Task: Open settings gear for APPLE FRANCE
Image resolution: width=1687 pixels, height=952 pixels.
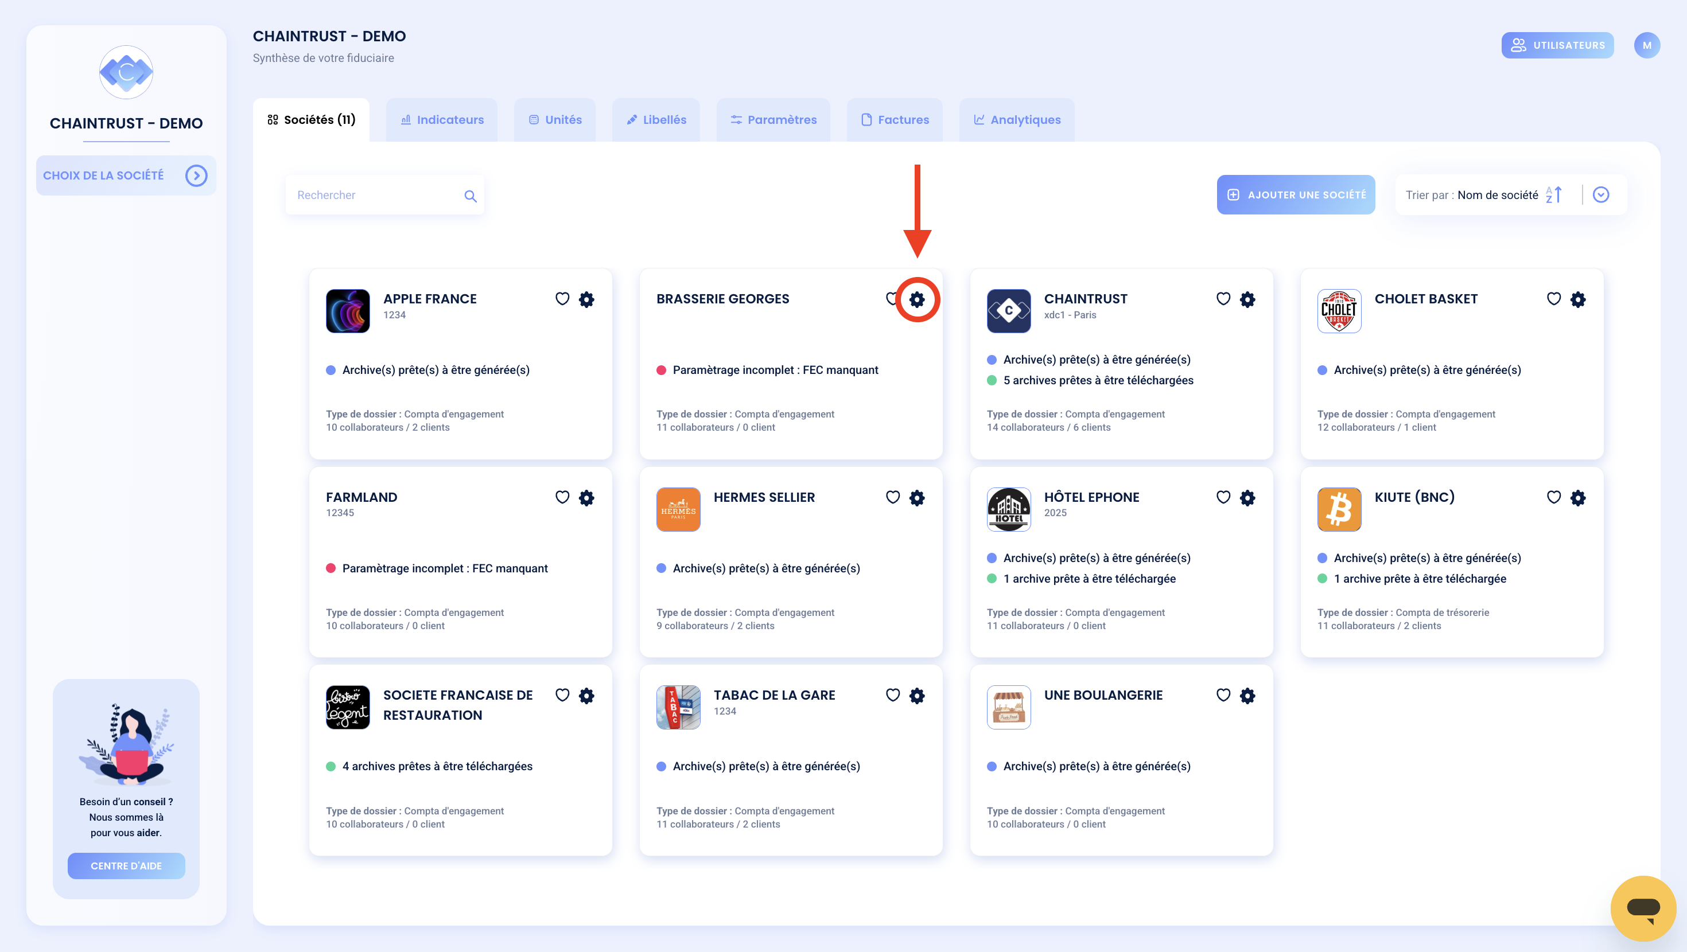Action: tap(587, 299)
